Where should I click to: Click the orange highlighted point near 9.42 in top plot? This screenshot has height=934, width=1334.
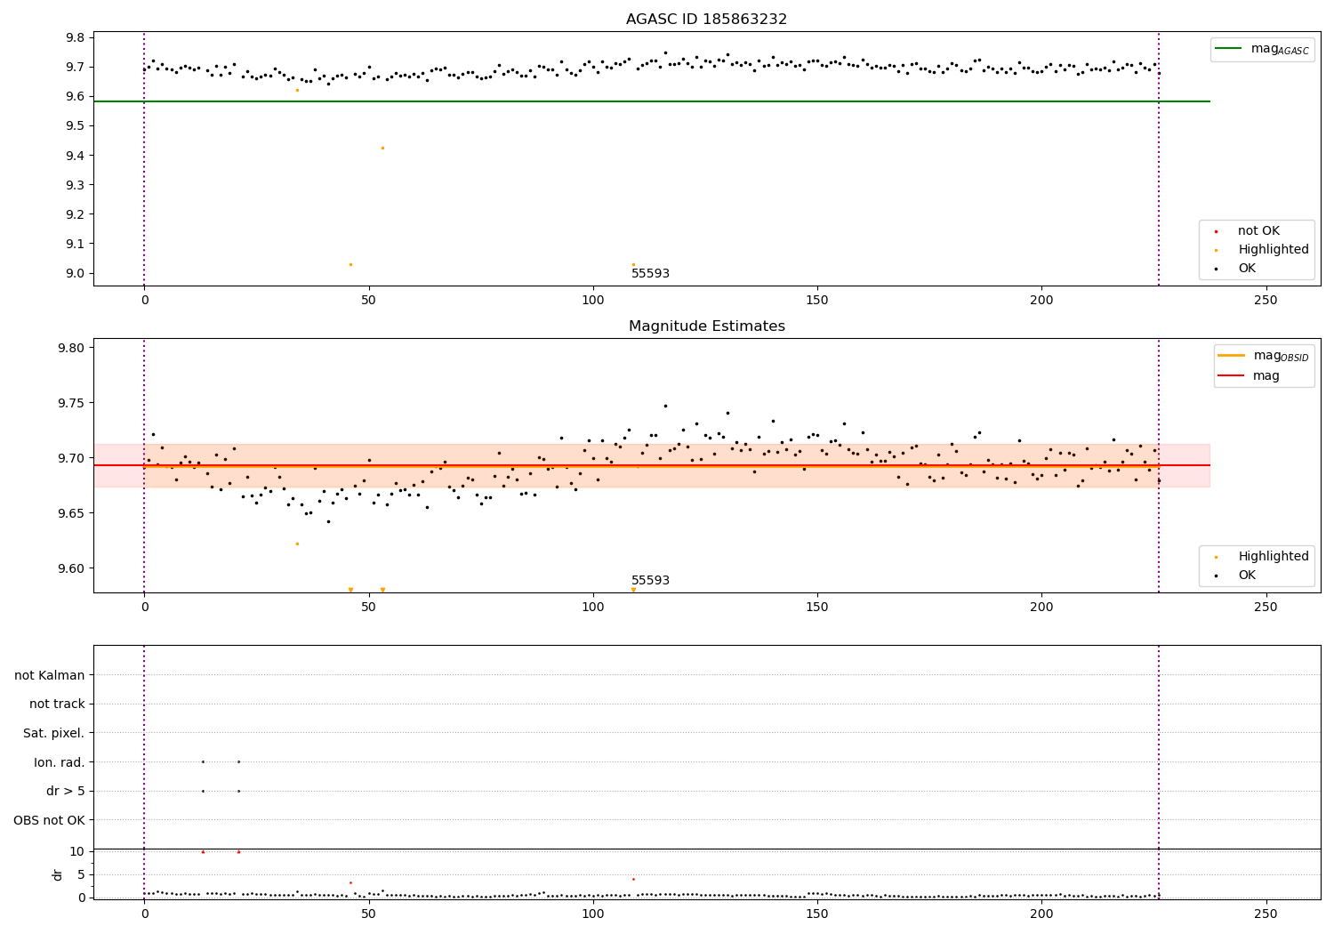click(x=382, y=148)
